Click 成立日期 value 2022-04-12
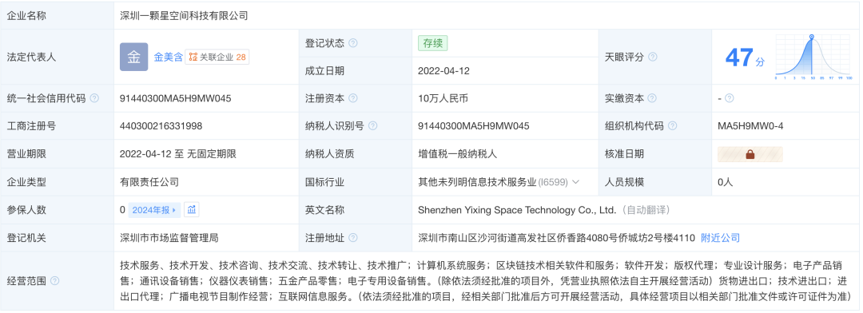Screen dimensions: 863x313 [x=444, y=71]
